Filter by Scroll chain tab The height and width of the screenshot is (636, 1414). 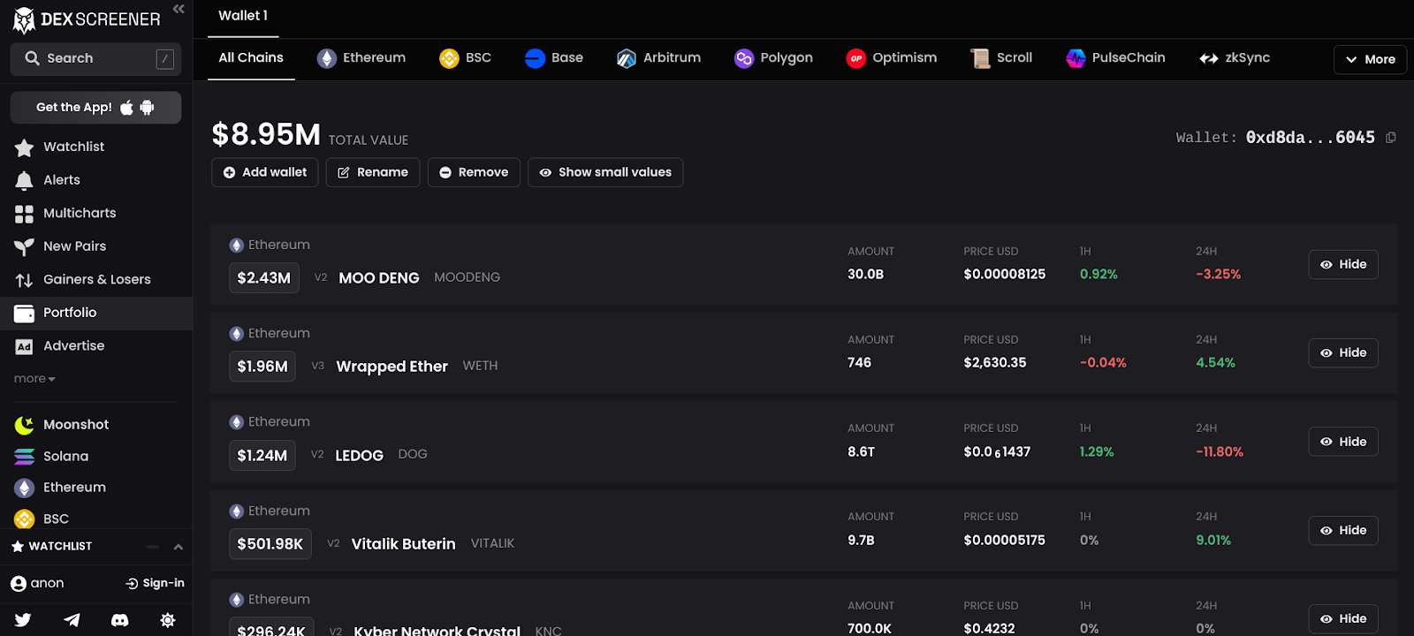click(1000, 58)
